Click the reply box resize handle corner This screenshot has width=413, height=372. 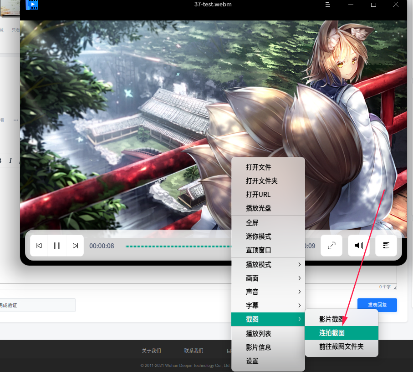395,288
